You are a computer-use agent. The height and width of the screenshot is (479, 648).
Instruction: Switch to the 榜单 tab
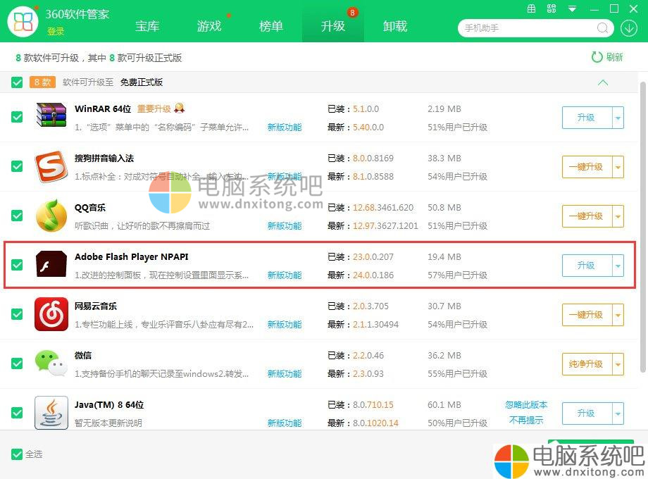271,27
